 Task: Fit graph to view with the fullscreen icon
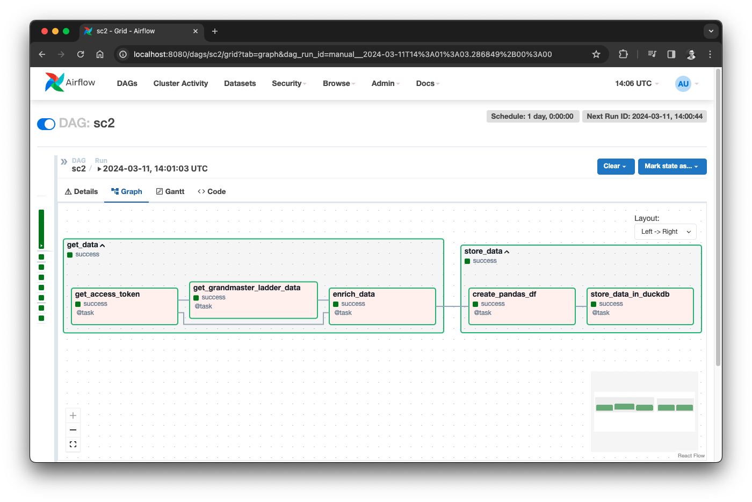(x=73, y=444)
